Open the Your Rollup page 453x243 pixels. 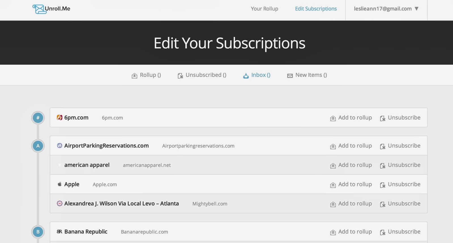tap(264, 9)
